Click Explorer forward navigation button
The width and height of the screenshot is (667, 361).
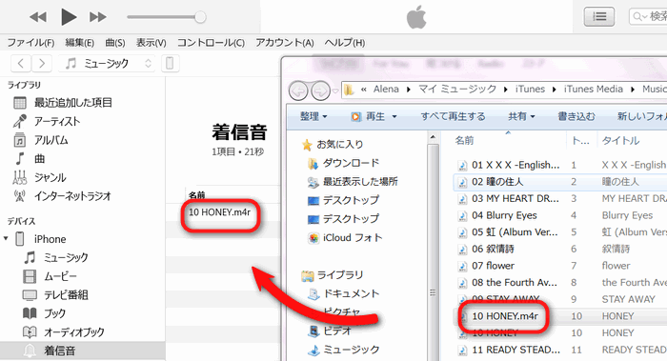[x=320, y=90]
